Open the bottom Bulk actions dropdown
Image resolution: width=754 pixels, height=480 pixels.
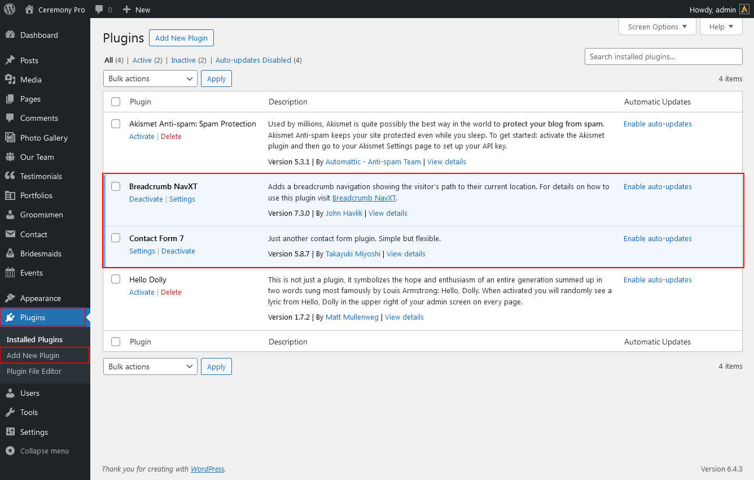150,366
